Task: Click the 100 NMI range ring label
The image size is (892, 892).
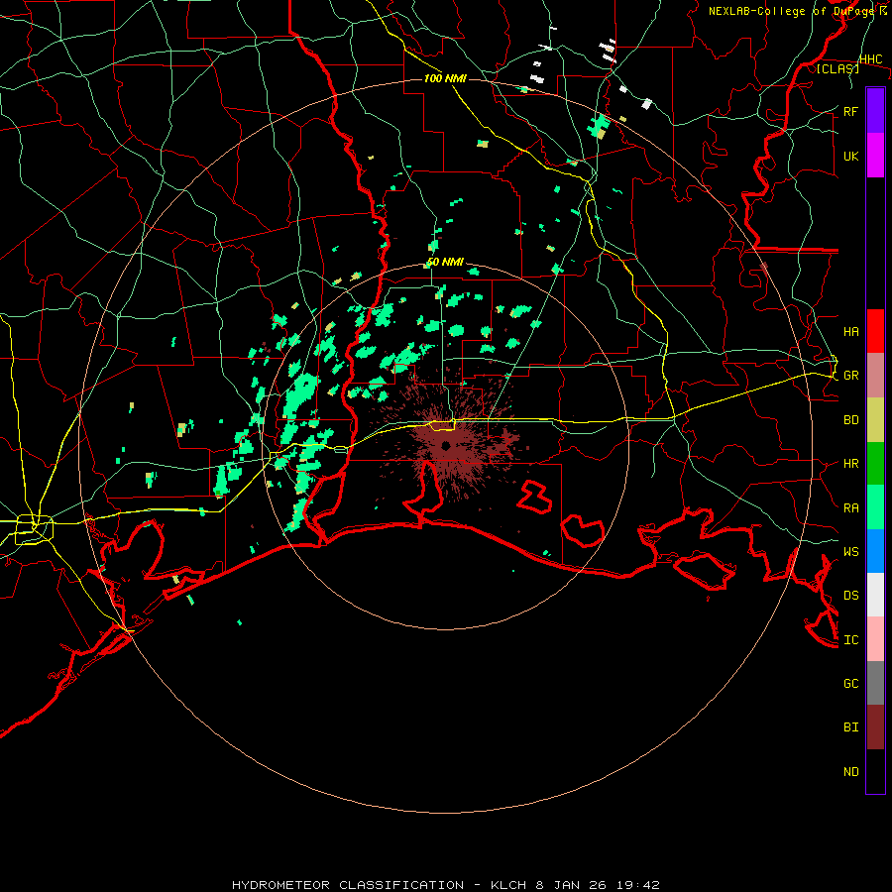Action: pos(445,78)
